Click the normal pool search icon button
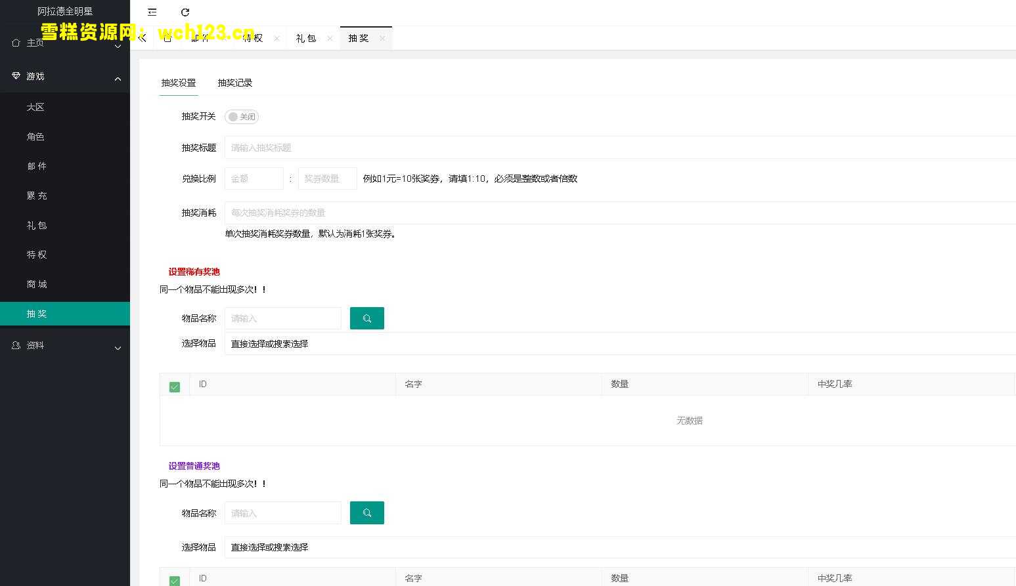1016x586 pixels. [367, 513]
